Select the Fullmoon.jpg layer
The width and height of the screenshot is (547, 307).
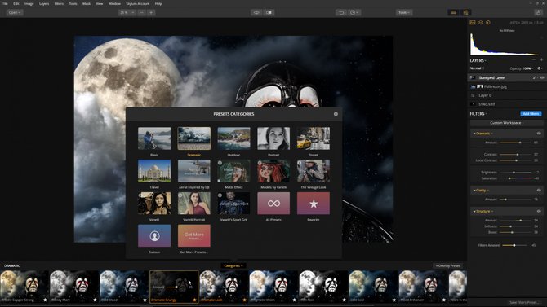click(506, 86)
